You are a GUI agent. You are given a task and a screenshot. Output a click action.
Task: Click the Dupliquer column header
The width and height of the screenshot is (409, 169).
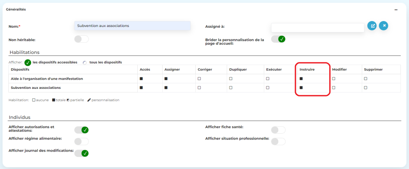coord(238,69)
